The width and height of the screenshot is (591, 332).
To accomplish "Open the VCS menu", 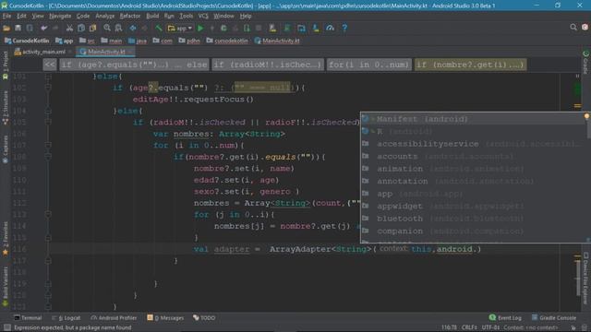I will click(203, 17).
